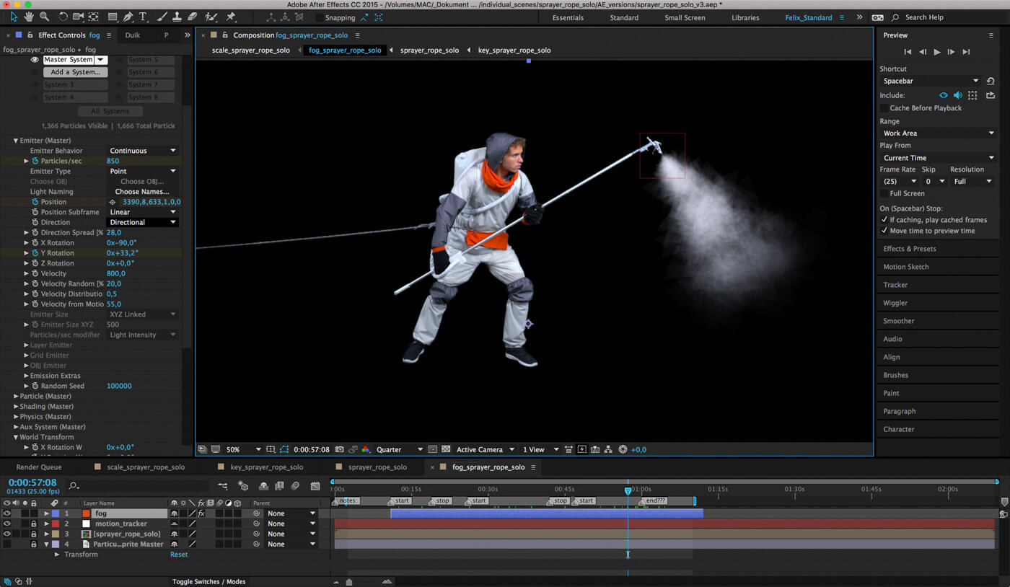Click the Add a System button
Screen dimensions: 1010x587
coord(75,72)
